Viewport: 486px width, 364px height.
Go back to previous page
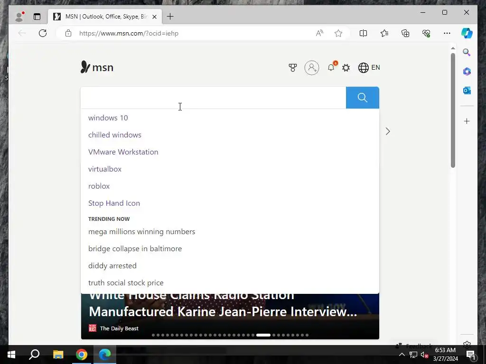point(22,33)
